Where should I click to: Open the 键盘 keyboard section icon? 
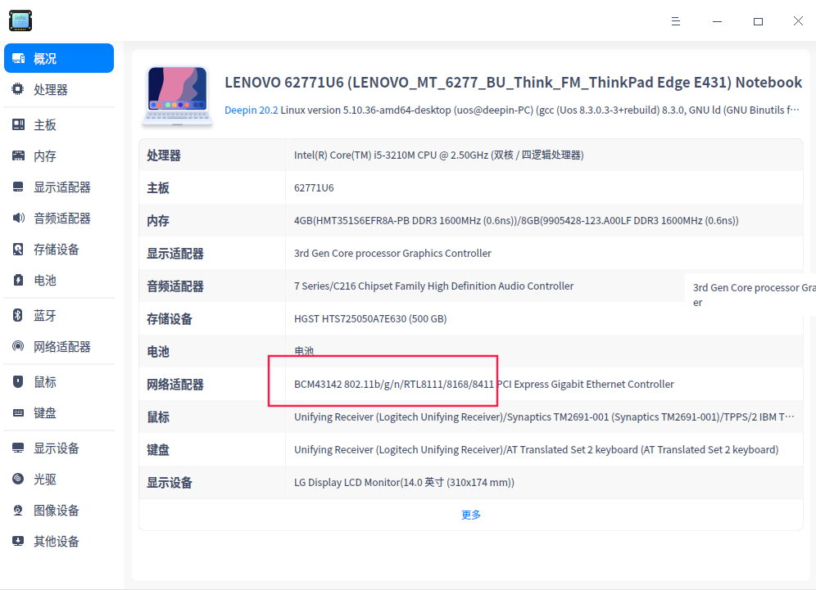tap(17, 412)
